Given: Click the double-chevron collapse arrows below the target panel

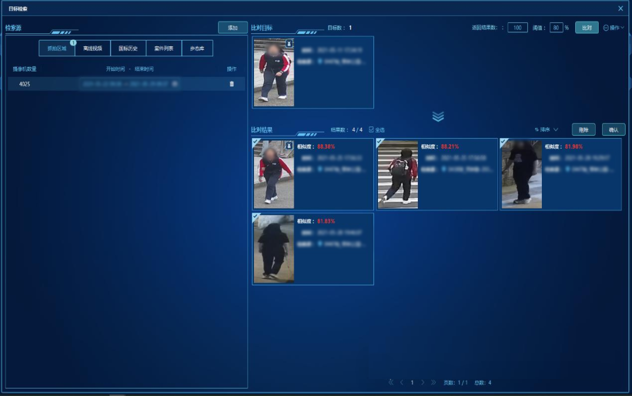Looking at the screenshot, I should 438,117.
